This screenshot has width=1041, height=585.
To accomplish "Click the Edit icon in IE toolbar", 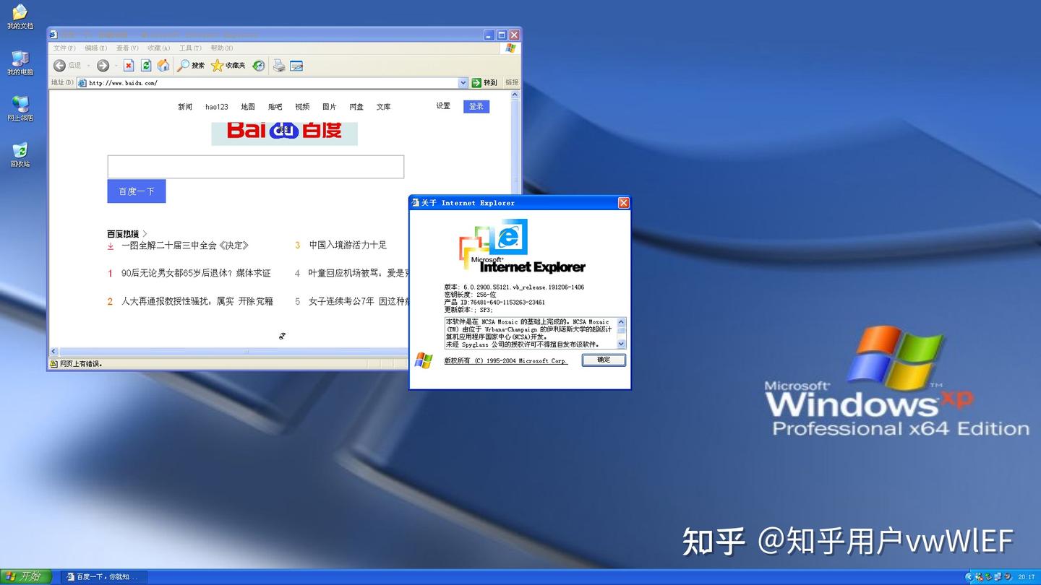I will click(x=296, y=65).
